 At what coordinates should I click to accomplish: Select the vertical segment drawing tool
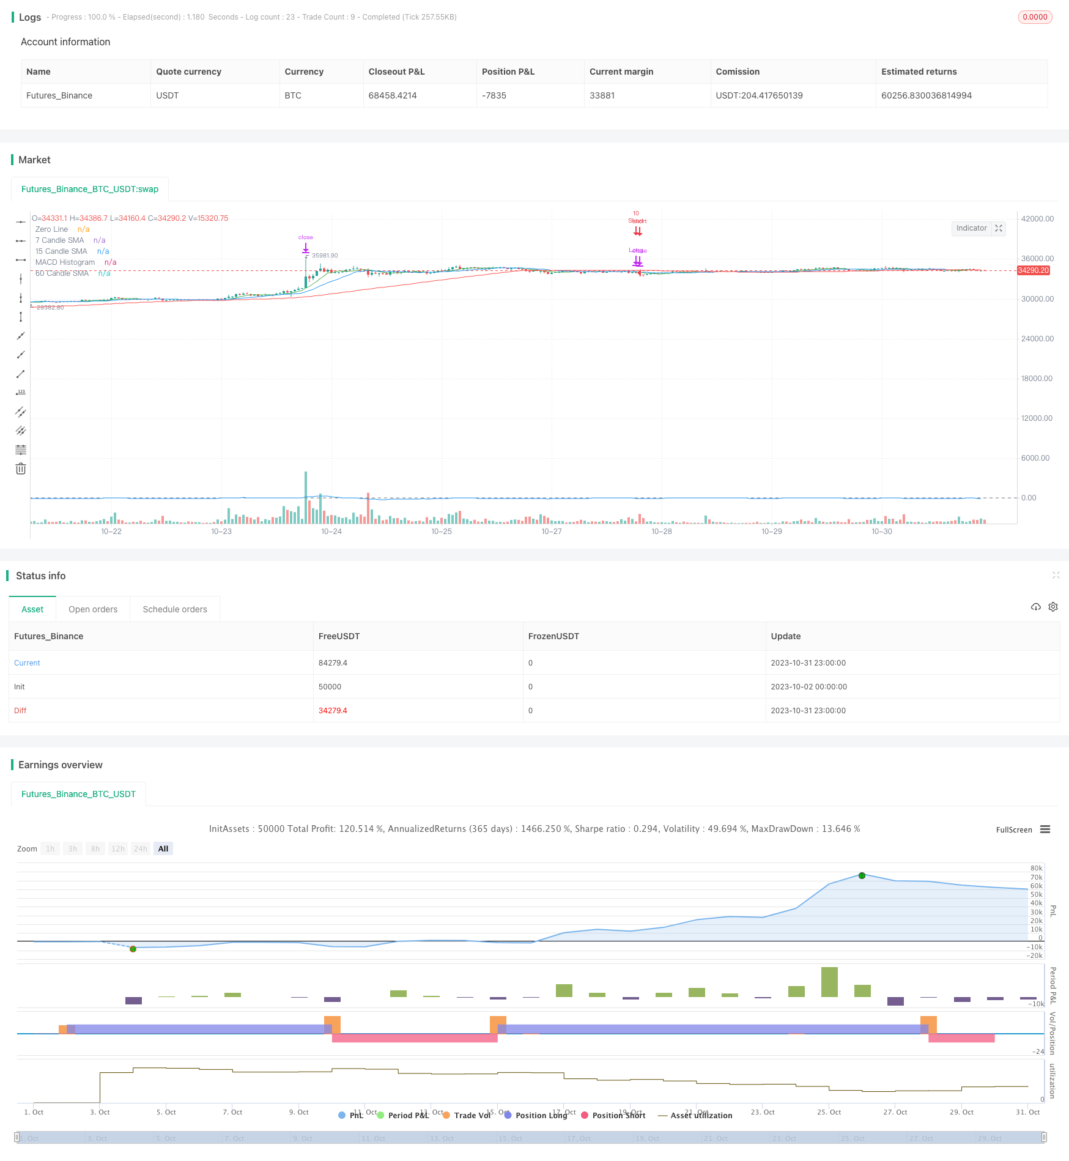[x=21, y=316]
